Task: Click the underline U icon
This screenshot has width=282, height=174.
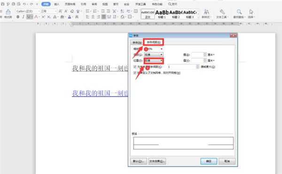Action: pyautogui.click(x=29, y=17)
